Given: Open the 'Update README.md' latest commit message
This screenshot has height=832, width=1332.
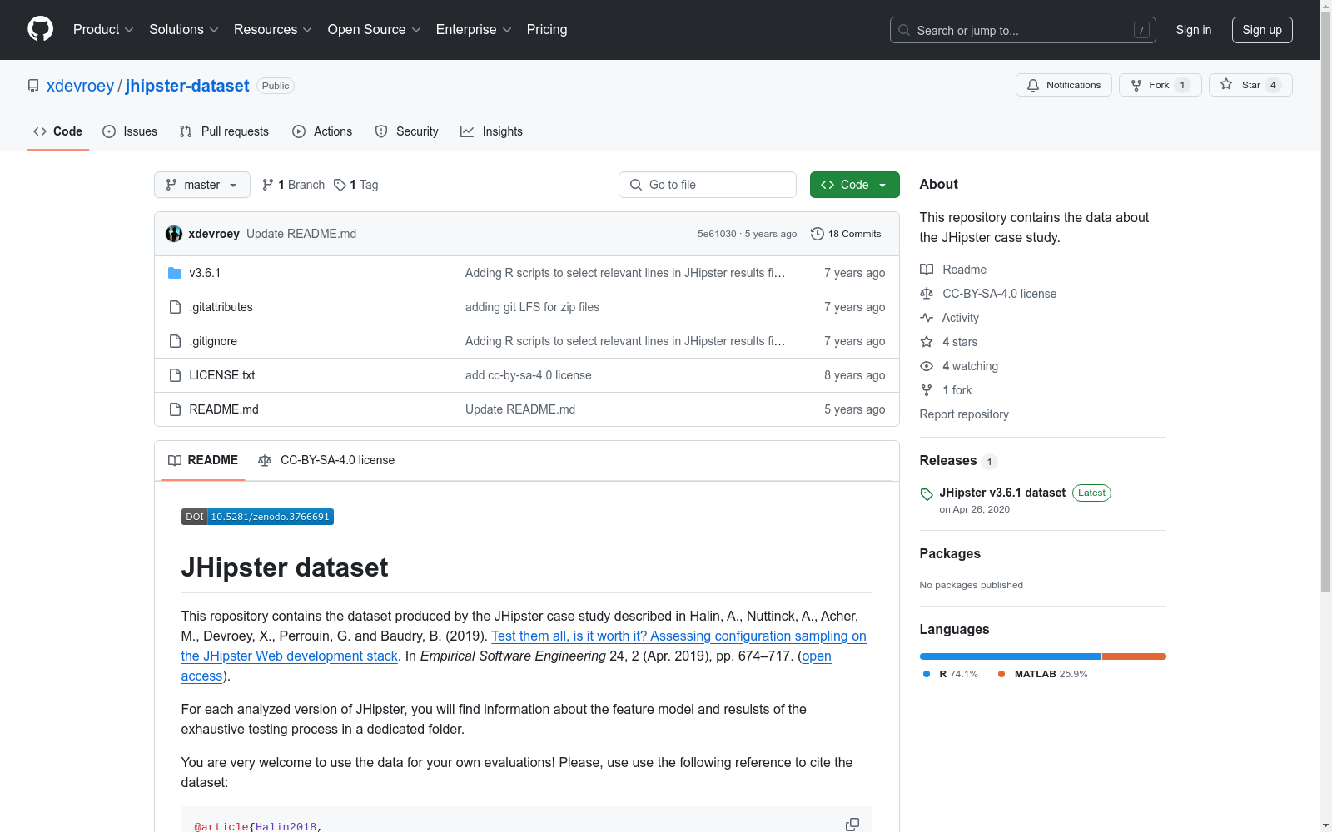Looking at the screenshot, I should tap(301, 234).
